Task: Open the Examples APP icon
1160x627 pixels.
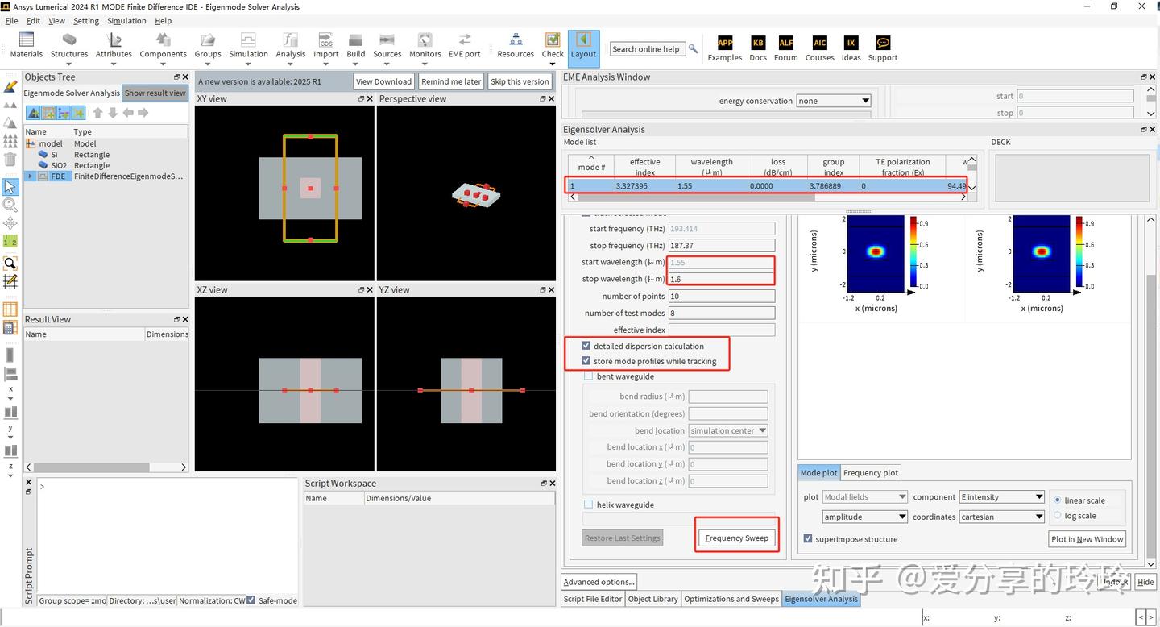Action: pos(725,43)
